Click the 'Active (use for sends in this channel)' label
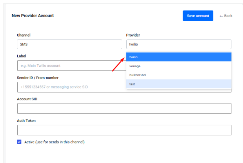 [54, 142]
